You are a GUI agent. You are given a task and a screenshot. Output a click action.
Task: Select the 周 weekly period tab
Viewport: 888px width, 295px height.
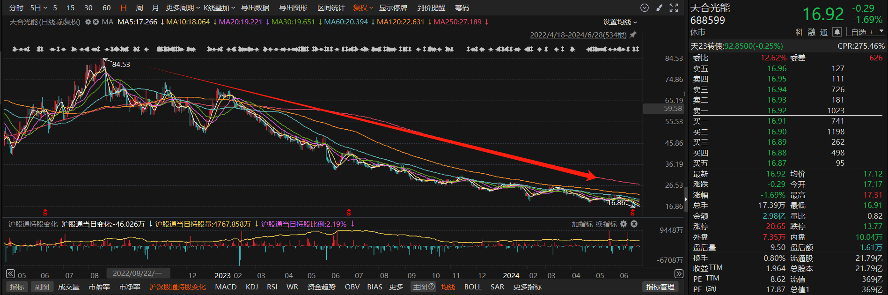click(139, 8)
